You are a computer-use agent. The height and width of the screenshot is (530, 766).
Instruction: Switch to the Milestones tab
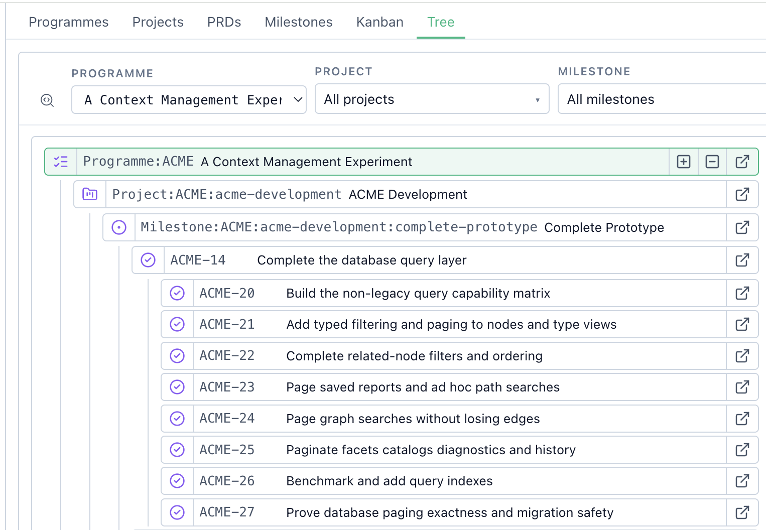(x=299, y=22)
